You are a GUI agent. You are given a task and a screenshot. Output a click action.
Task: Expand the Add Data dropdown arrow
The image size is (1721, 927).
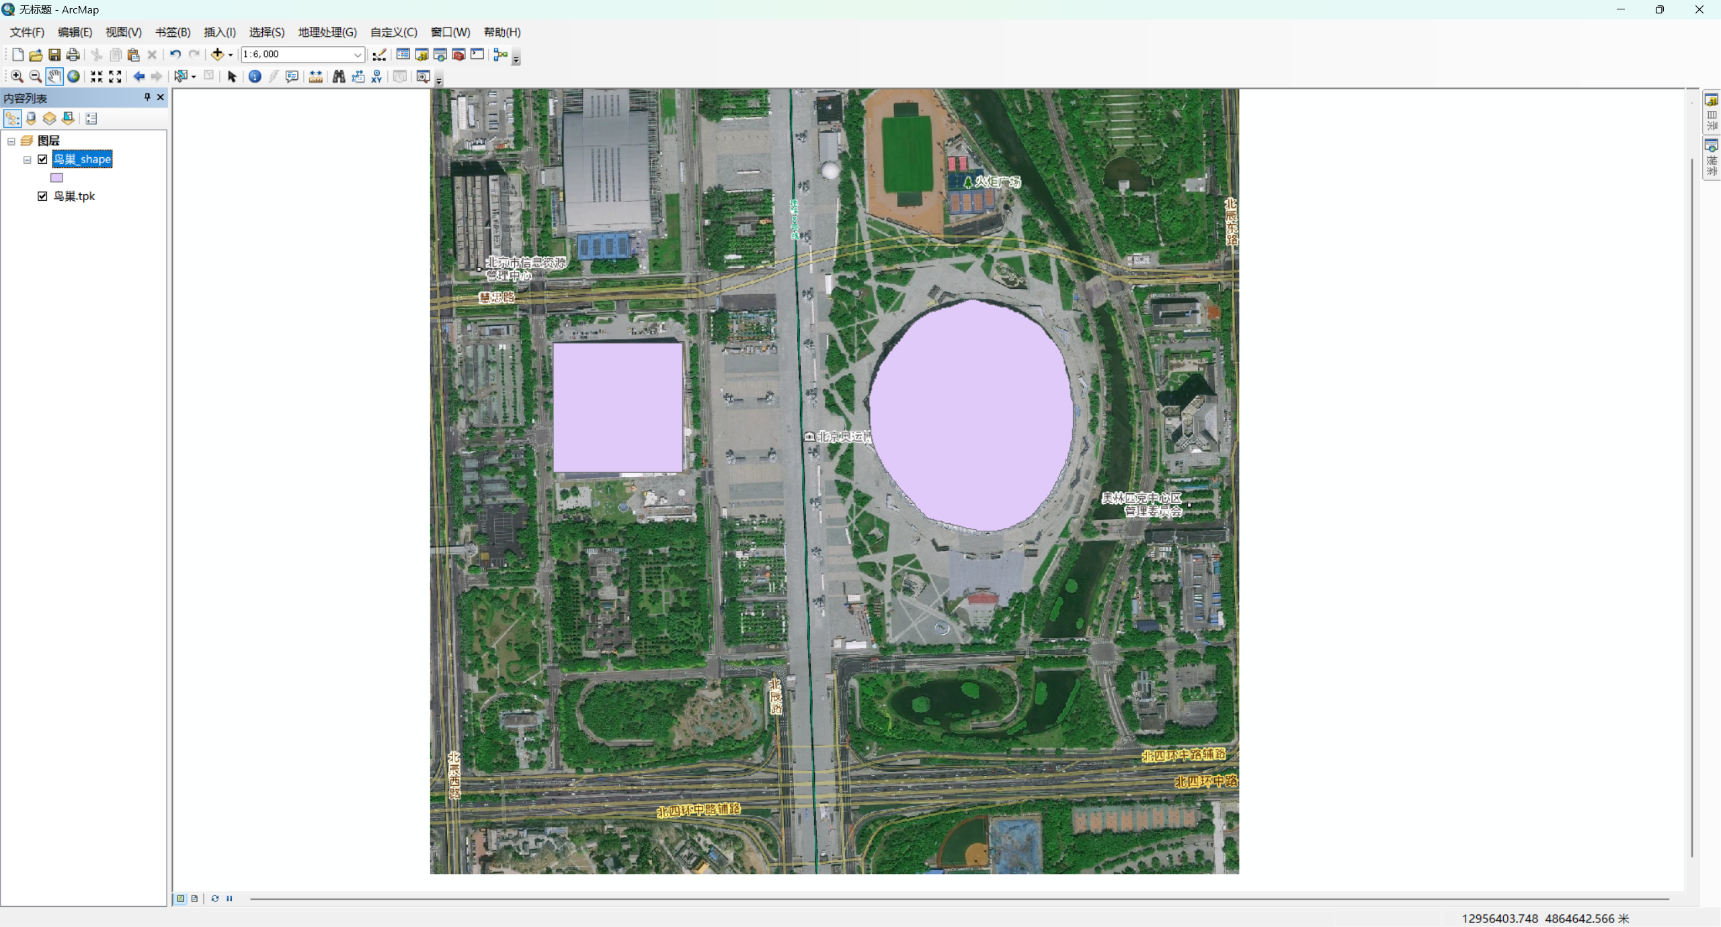(x=231, y=55)
